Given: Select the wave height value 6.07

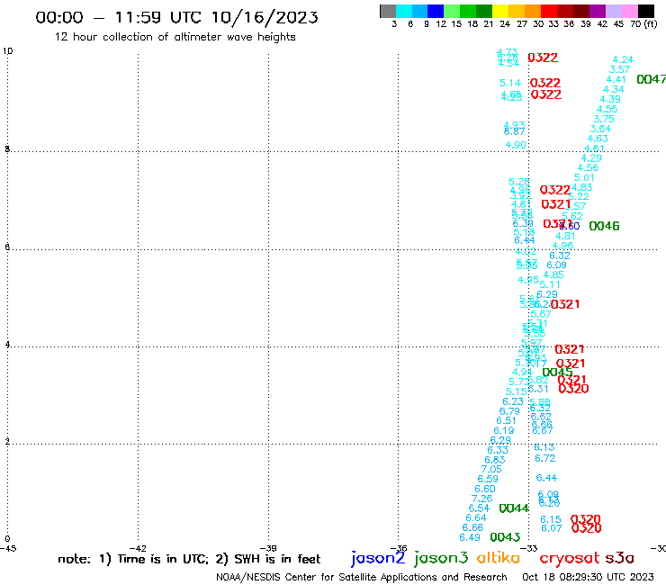Looking at the screenshot, I should (552, 528).
